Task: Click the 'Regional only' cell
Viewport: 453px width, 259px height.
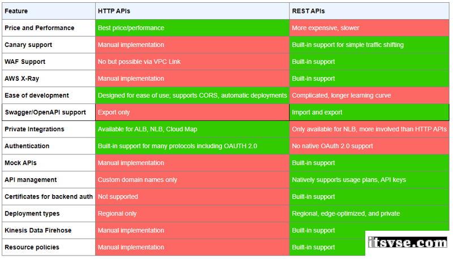Action: [x=193, y=214]
